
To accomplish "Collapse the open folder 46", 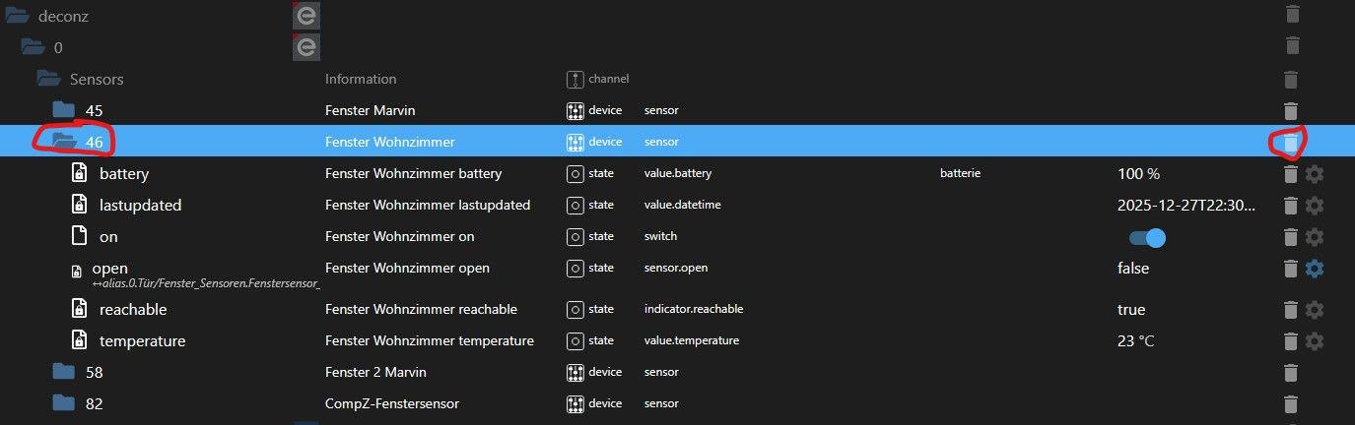I will [x=64, y=142].
